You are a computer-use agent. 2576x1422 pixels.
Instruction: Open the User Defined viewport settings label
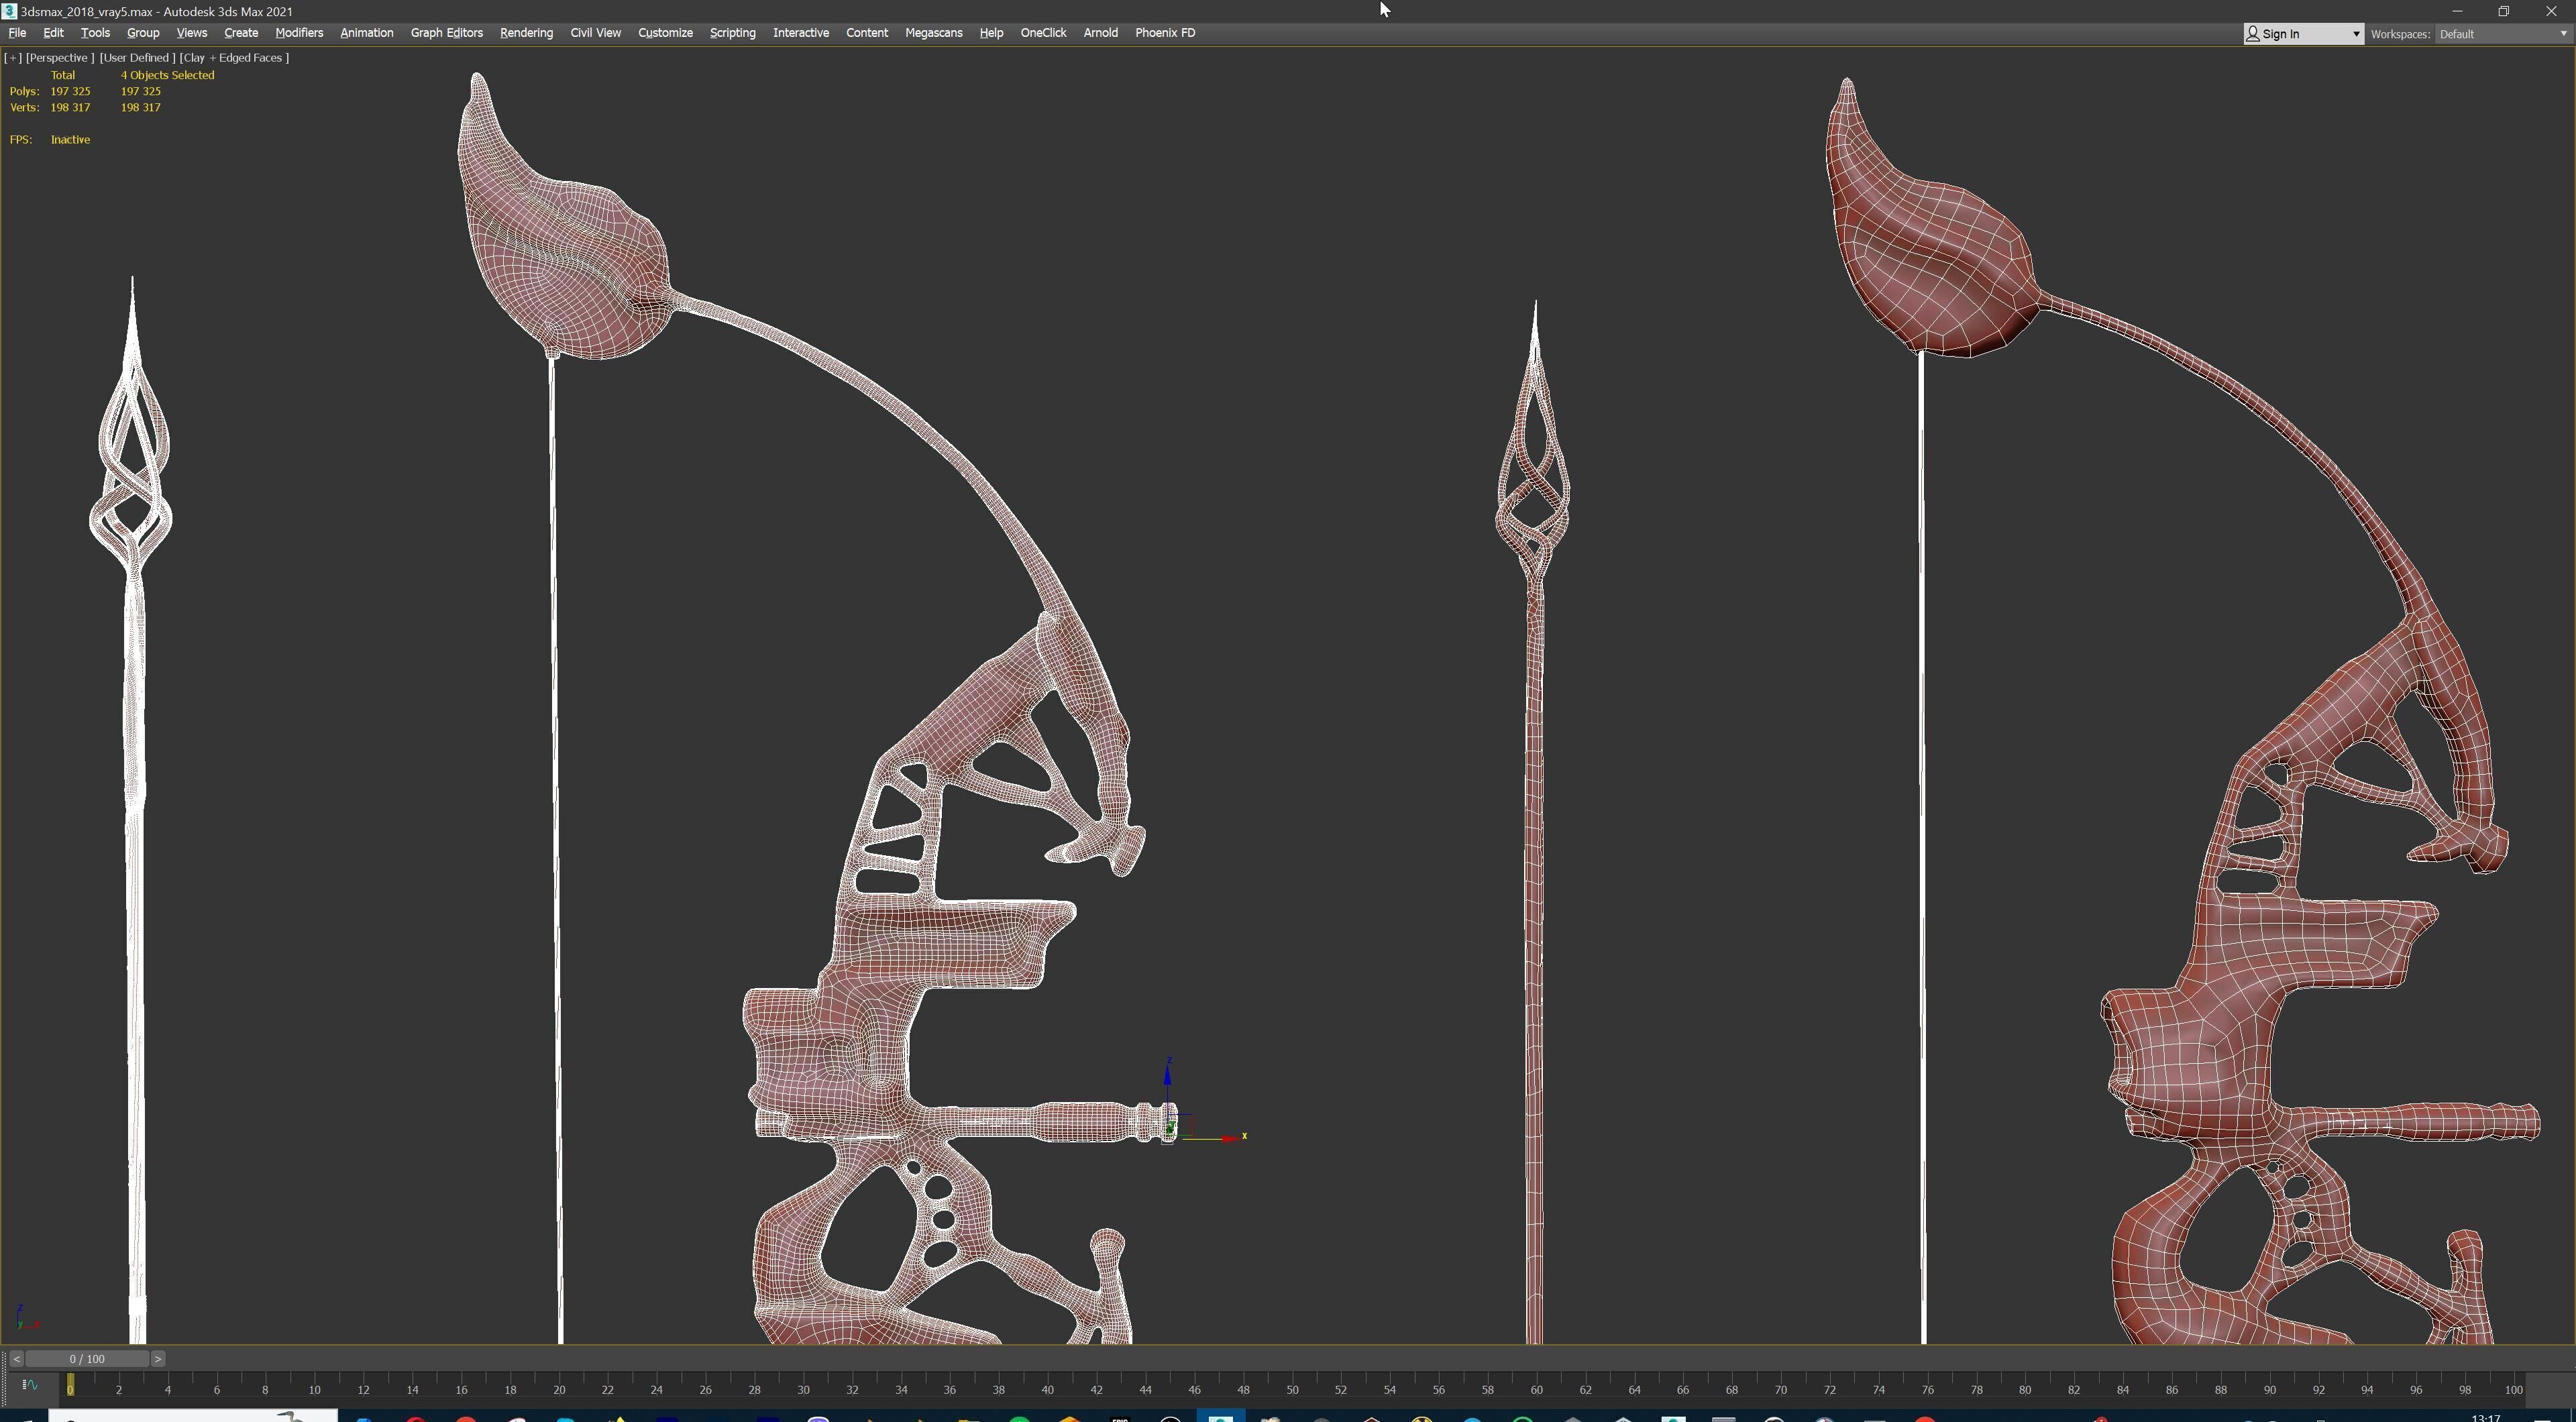tap(137, 58)
